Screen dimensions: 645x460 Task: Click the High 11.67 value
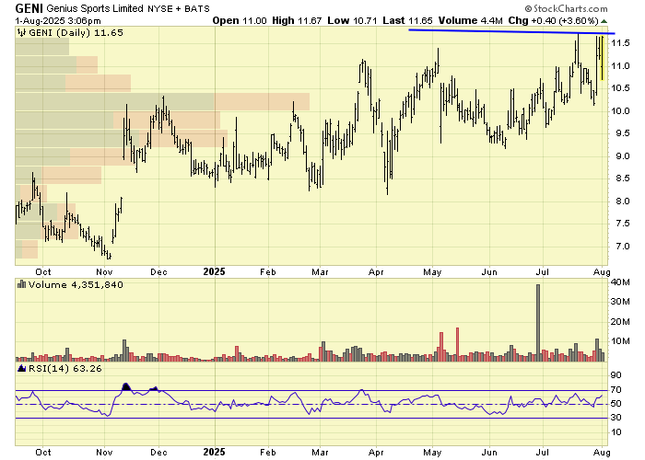[x=297, y=20]
